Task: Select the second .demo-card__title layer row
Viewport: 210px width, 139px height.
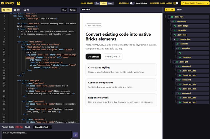Action: [x=193, y=84]
